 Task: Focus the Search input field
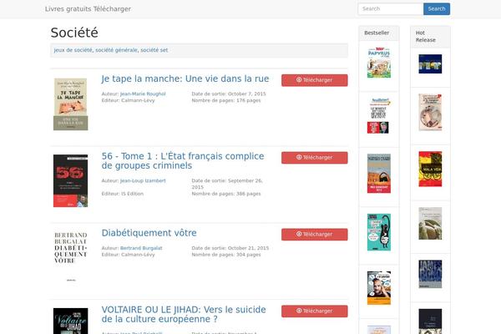coord(391,9)
